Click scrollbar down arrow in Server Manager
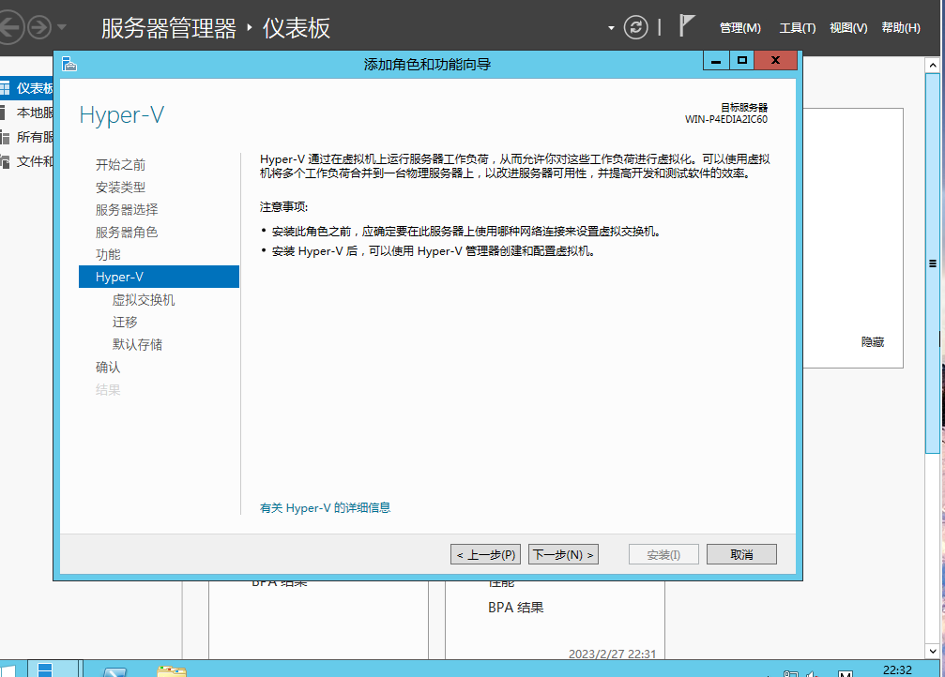 click(x=933, y=651)
